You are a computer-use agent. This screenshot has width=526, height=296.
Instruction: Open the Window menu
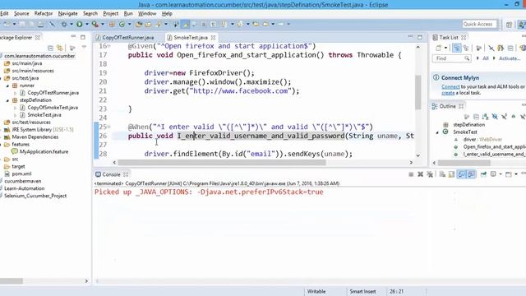147,13
